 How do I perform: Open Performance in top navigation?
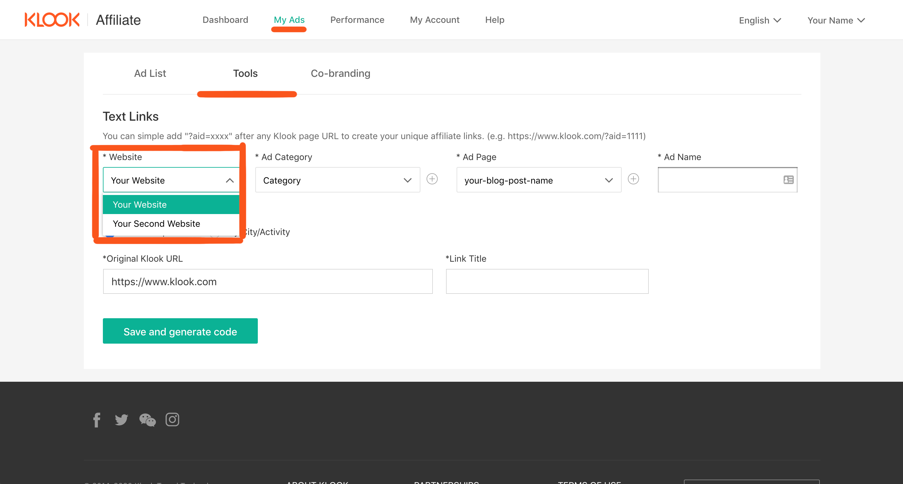coord(357,20)
